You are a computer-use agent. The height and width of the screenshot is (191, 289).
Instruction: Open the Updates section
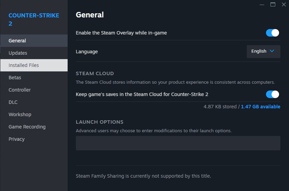click(x=34, y=53)
